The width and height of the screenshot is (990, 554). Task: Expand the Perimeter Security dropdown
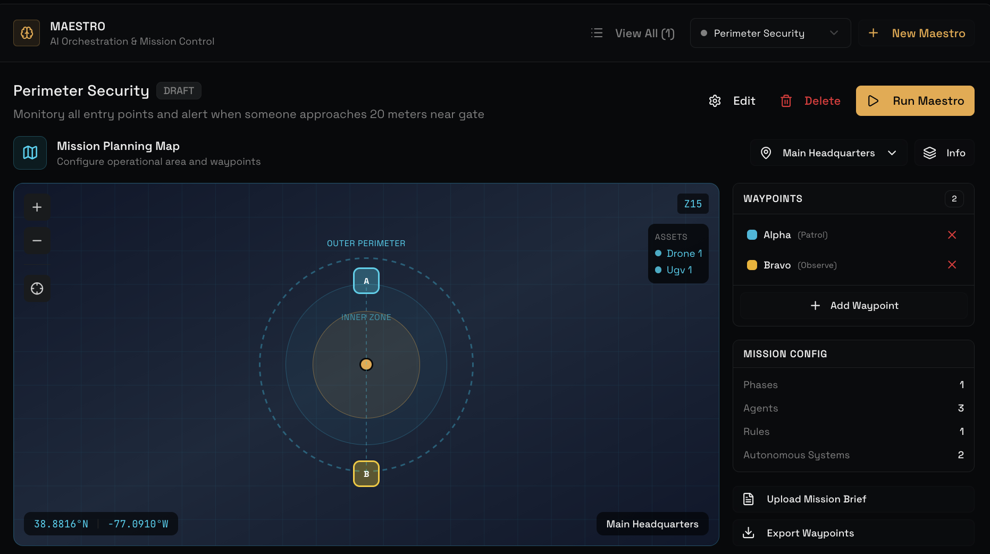[x=770, y=33]
